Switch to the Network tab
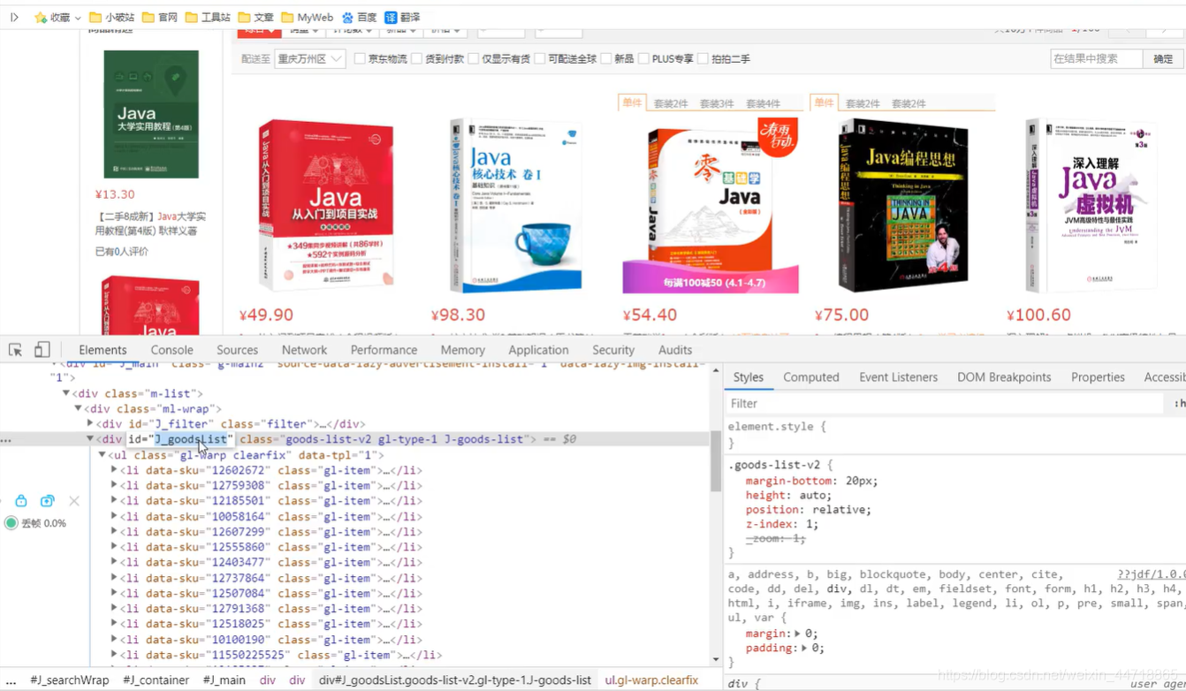The height and width of the screenshot is (691, 1186). (304, 350)
